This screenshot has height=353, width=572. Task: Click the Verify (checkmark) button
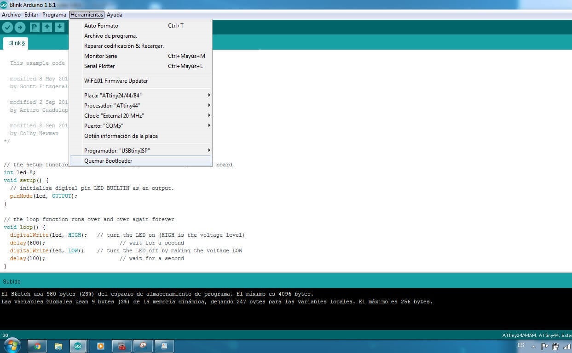pyautogui.click(x=7, y=27)
